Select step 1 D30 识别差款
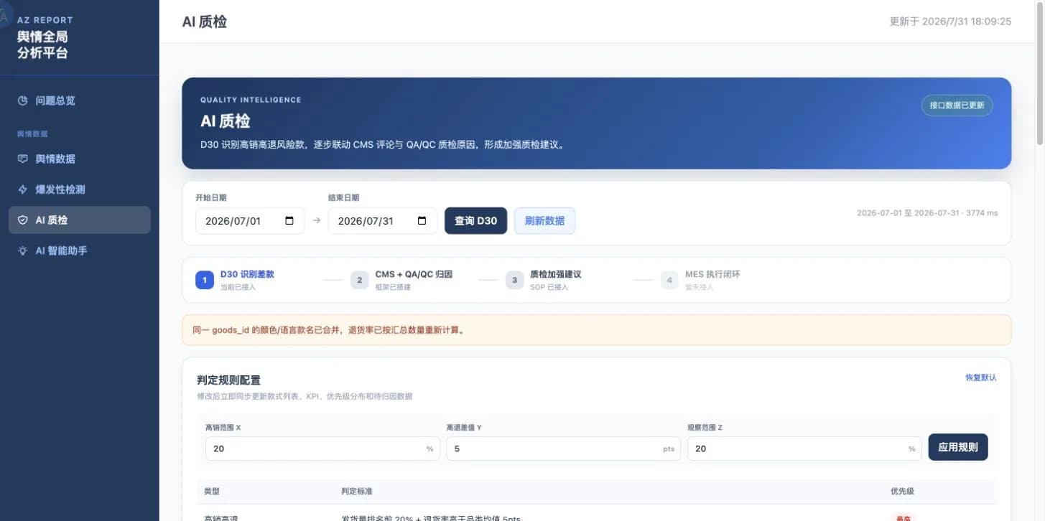This screenshot has width=1045, height=521. click(235, 280)
